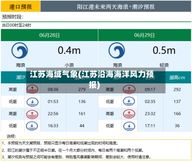The image size is (192, 161).
Task: Click tide time 17:11
Action: (x=150, y=126)
